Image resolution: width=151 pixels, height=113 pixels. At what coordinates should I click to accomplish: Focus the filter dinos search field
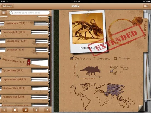pyautogui.click(x=30, y=13)
